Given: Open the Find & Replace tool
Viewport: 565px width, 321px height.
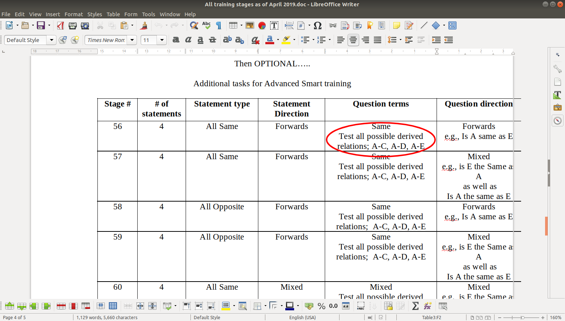Looking at the screenshot, I should [194, 25].
